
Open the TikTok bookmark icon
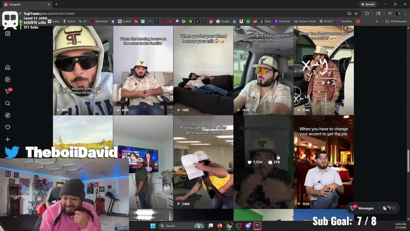point(197,21)
